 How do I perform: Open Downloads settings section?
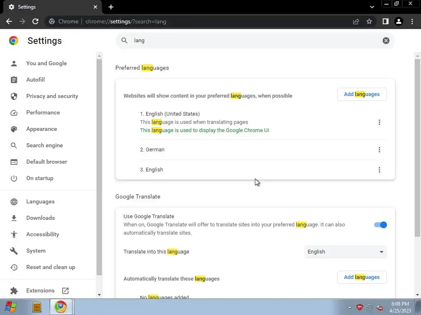pyautogui.click(x=41, y=218)
